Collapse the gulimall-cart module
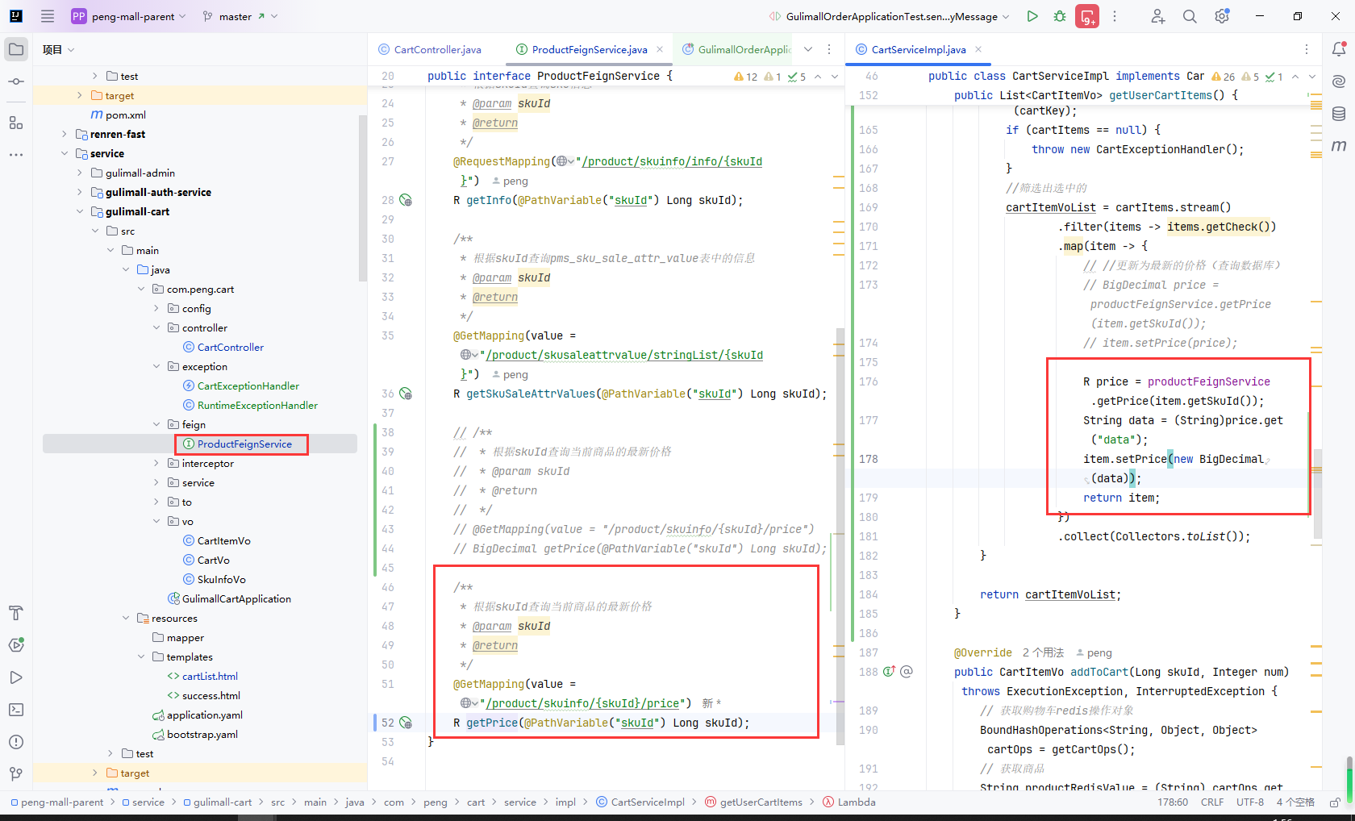 coord(80,212)
